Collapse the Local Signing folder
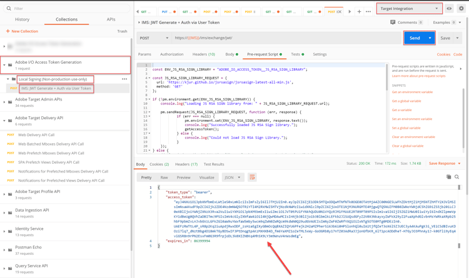Viewport: 469px width, 278px height. pos(8,79)
